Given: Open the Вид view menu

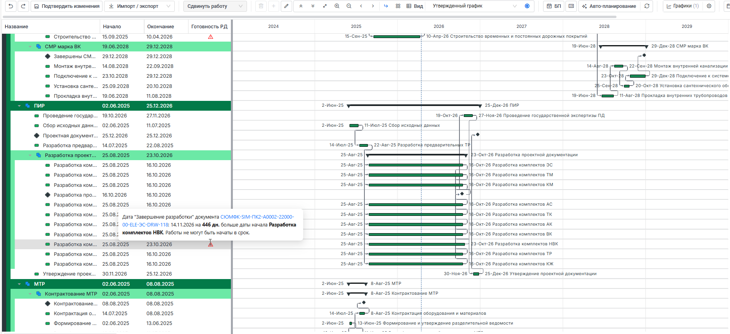Looking at the screenshot, I should 415,6.
